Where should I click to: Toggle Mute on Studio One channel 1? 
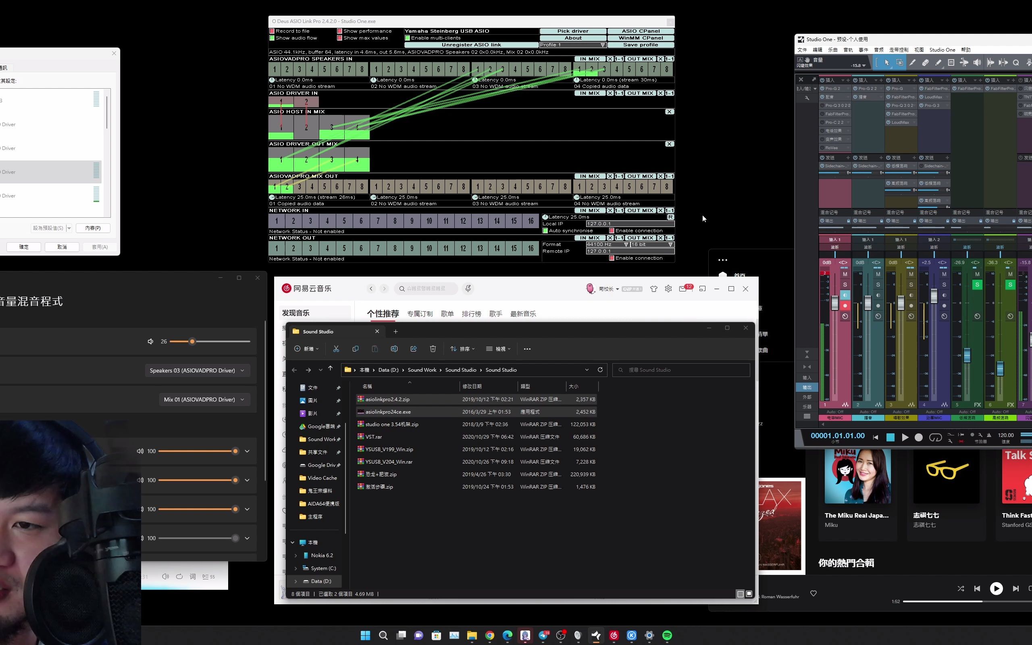coord(845,274)
